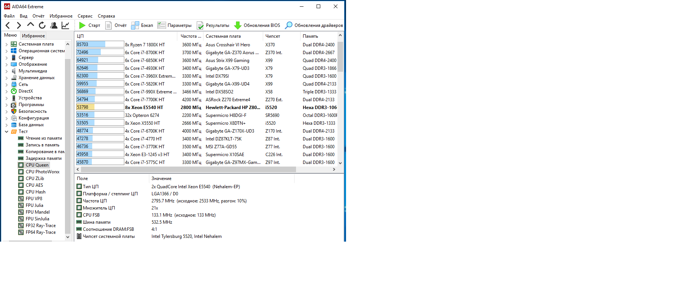Expand the Операционная система tree node
This screenshot has width=685, height=301.
(x=6, y=51)
